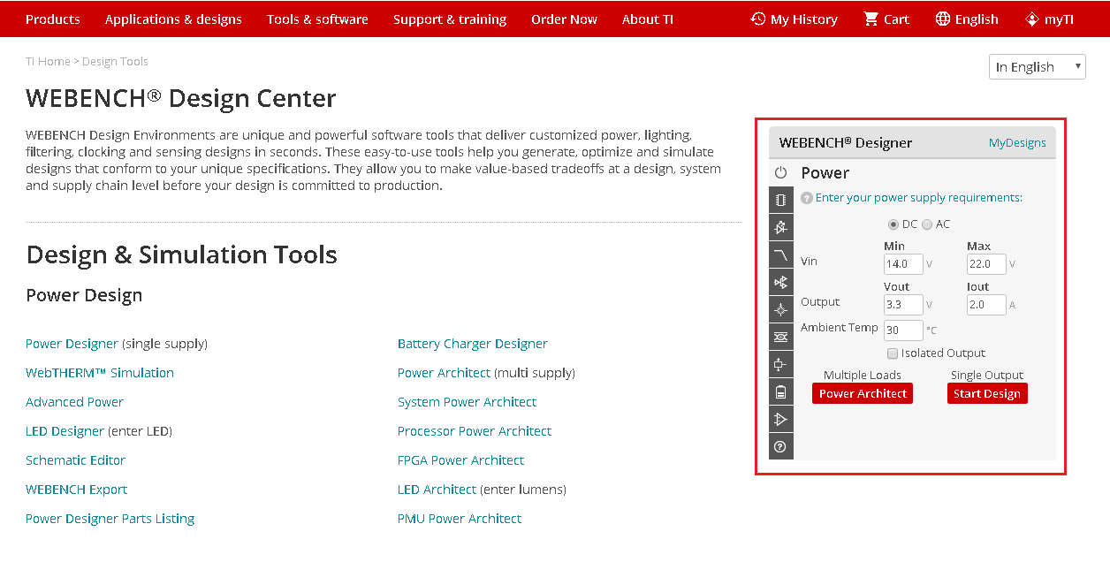The width and height of the screenshot is (1110, 562).
Task: Open the Advanced Power link
Action: point(74,402)
